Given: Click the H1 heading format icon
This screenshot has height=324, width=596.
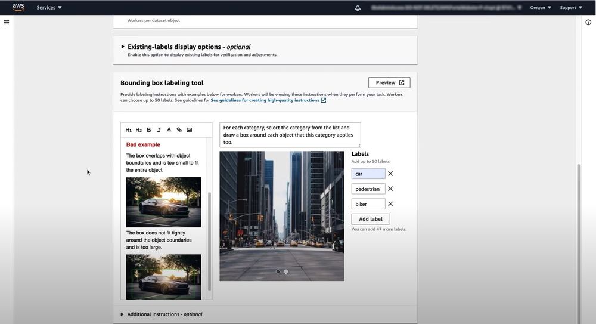Looking at the screenshot, I should [128, 130].
